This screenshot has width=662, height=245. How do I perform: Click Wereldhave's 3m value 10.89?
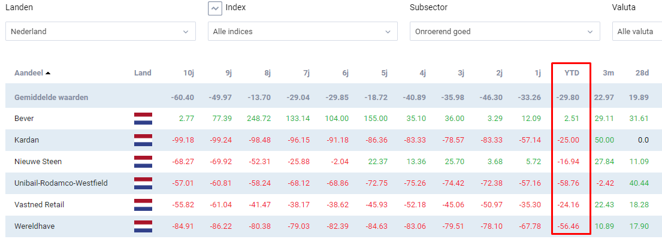606,226
